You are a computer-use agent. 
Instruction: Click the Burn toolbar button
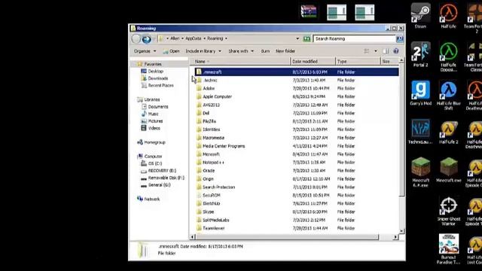click(x=265, y=51)
